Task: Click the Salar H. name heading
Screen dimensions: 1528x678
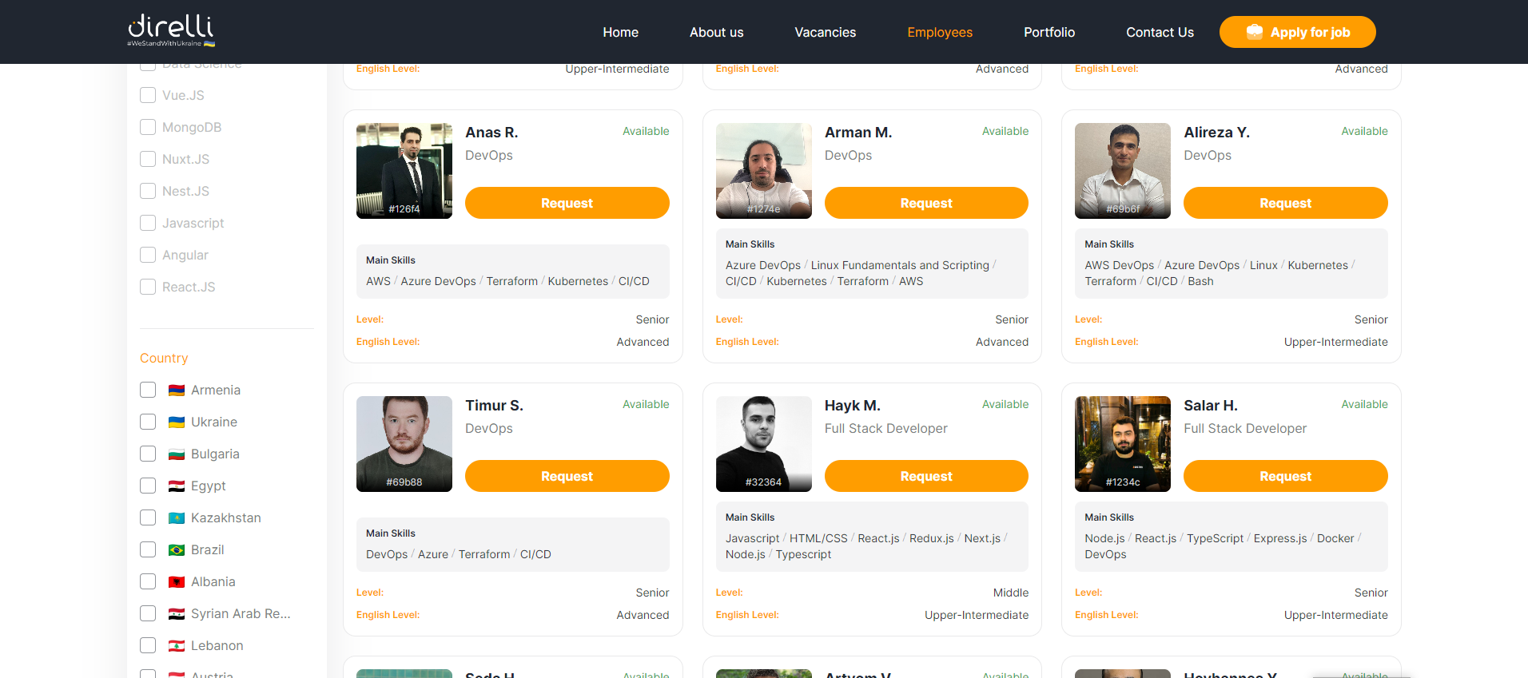Action: tap(1210, 406)
